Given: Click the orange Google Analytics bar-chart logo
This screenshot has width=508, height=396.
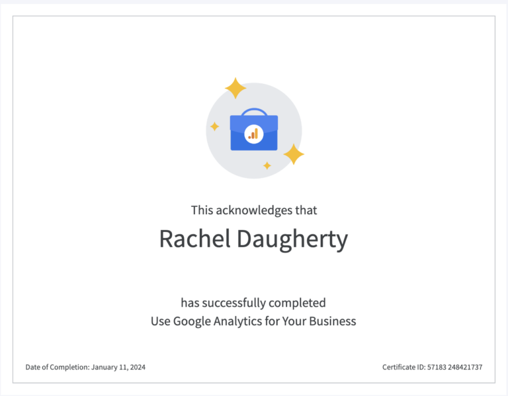Looking at the screenshot, I should tap(254, 134).
